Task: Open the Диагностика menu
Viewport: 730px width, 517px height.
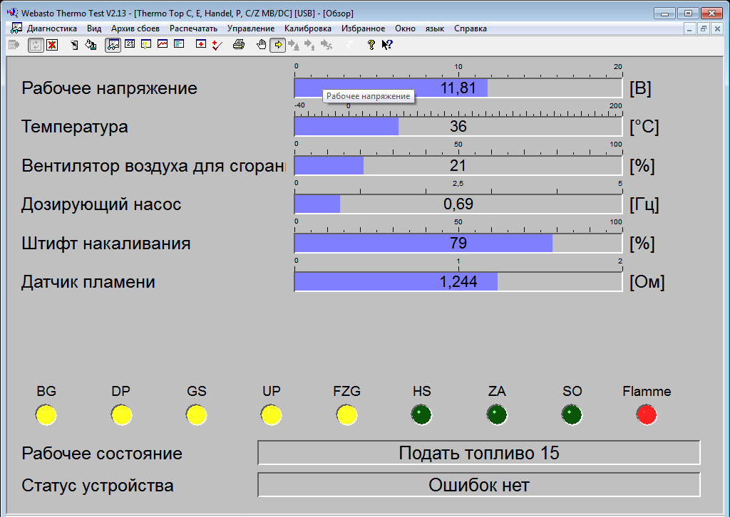Action: [x=51, y=28]
